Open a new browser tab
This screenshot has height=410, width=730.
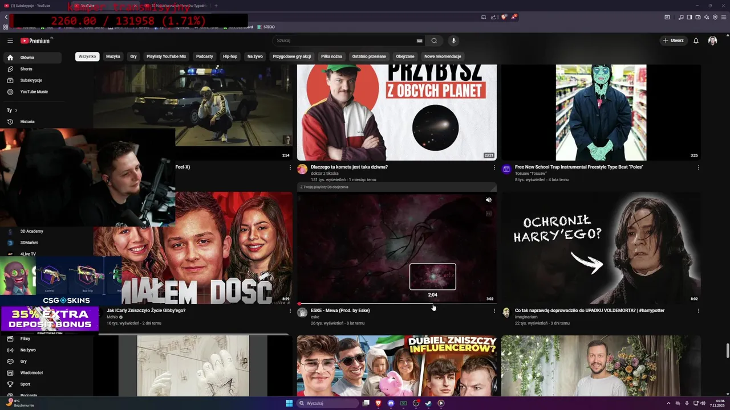[216, 6]
